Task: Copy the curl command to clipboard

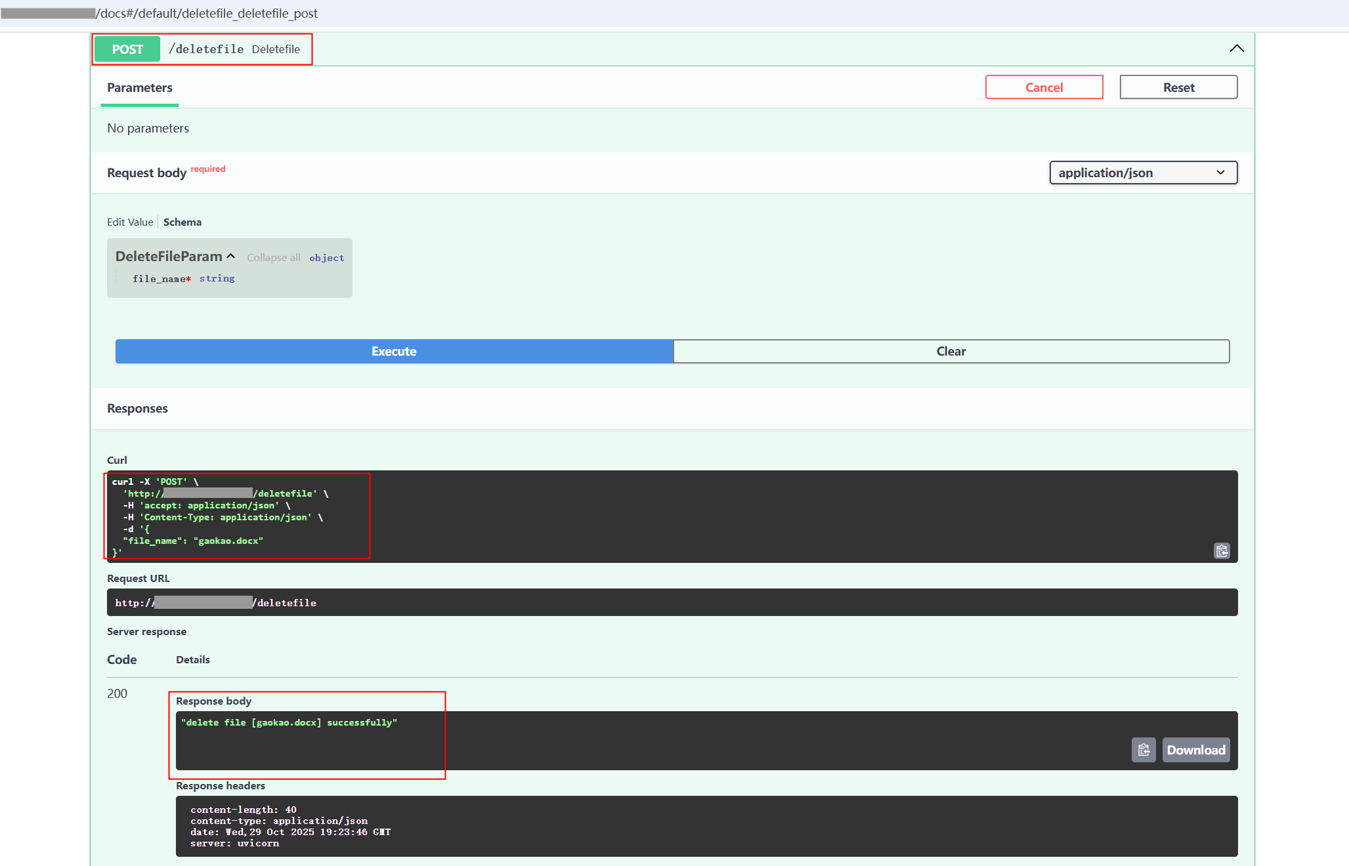Action: pos(1222,551)
